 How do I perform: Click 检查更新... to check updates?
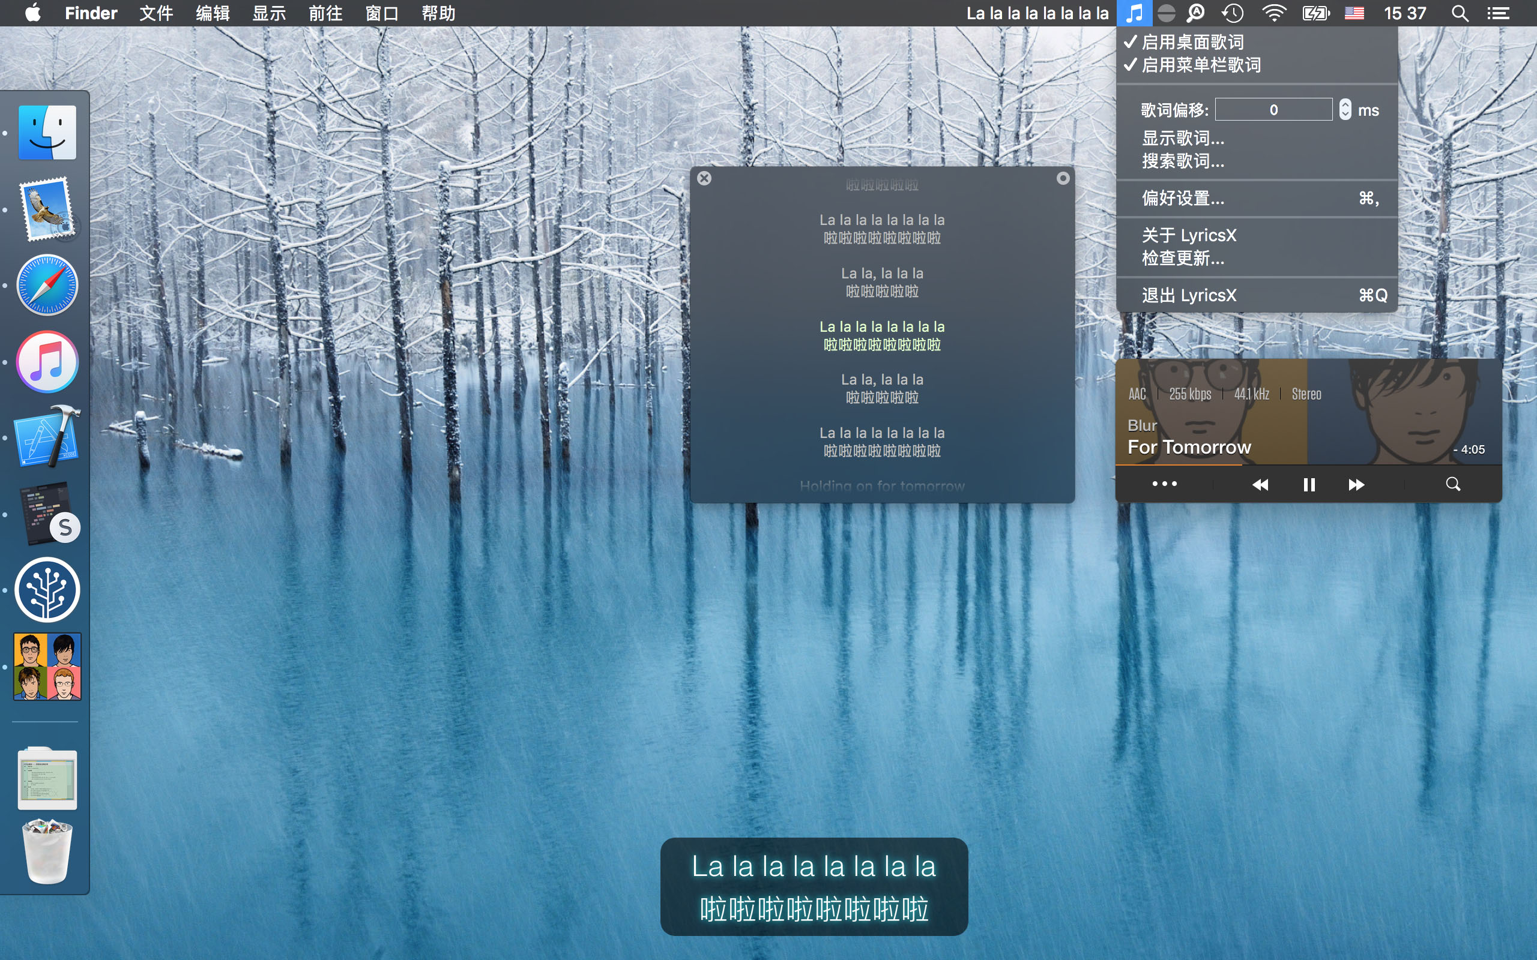(x=1183, y=259)
